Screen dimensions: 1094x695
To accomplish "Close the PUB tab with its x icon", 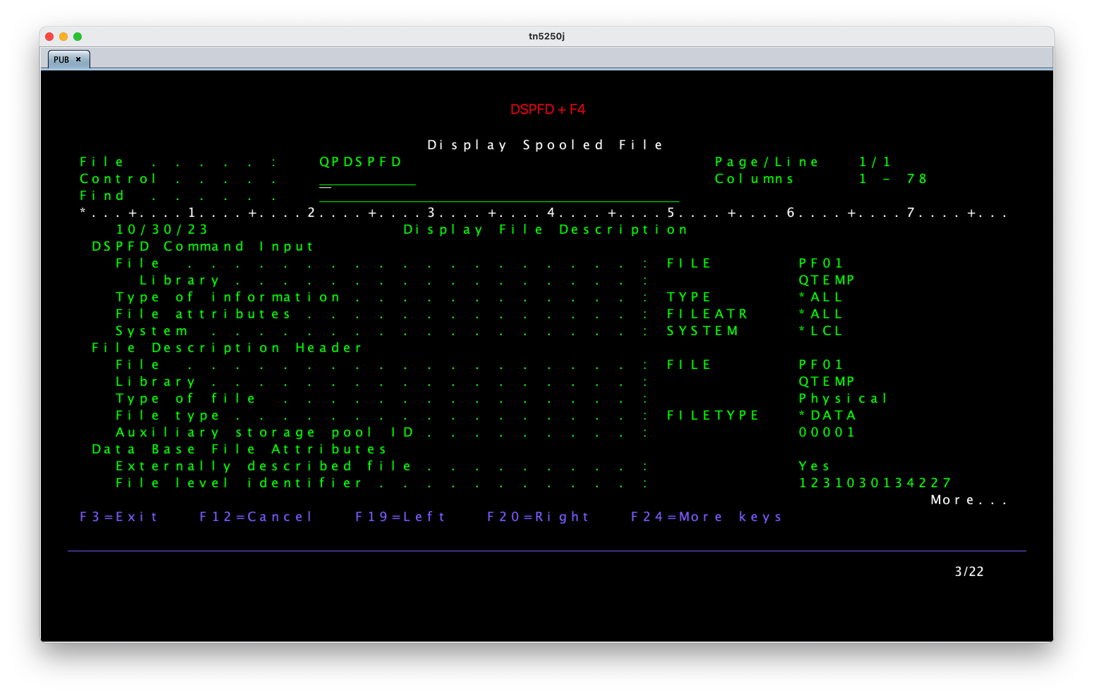I will (x=79, y=60).
